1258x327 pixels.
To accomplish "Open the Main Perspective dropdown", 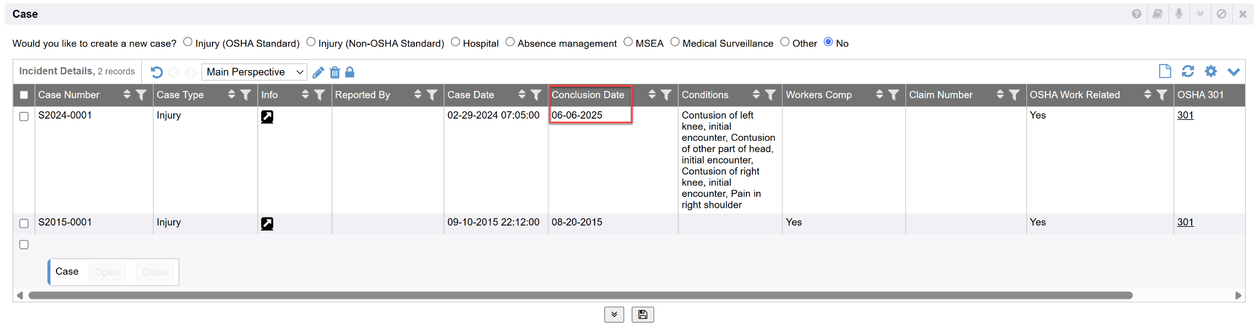I will coord(254,72).
